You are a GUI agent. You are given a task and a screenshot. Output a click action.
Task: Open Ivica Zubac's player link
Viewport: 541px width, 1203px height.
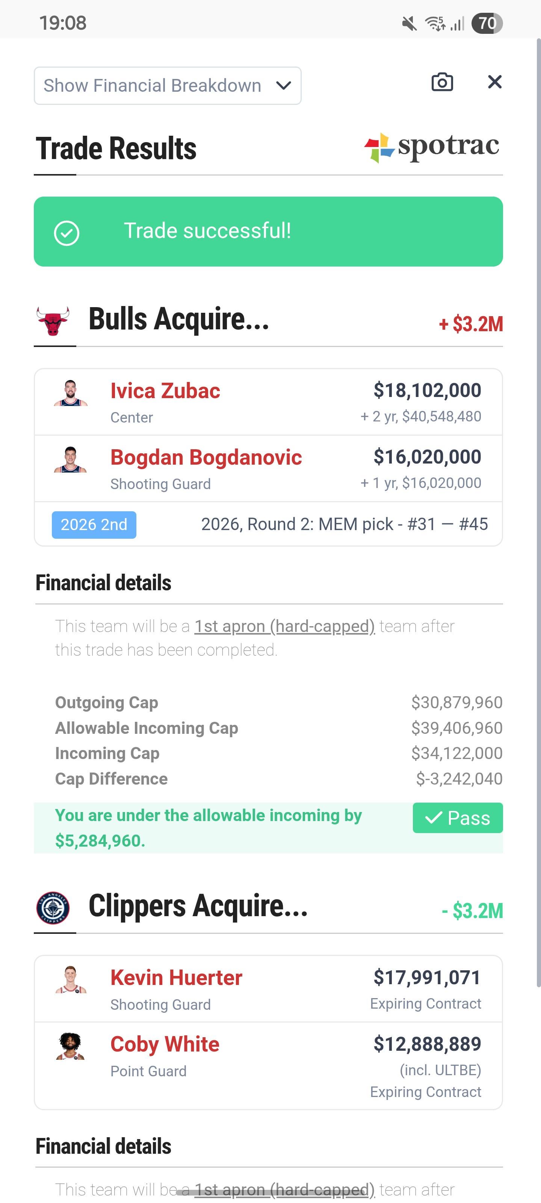click(x=165, y=391)
